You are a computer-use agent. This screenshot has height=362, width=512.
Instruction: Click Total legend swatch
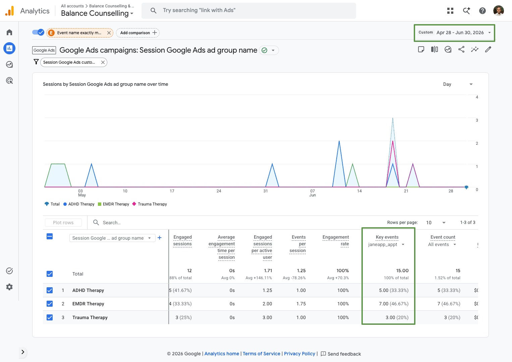coord(47,204)
